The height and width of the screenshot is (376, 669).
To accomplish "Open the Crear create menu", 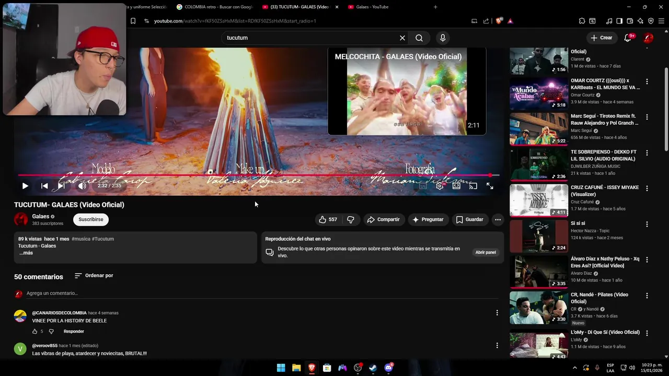I will 601,38.
